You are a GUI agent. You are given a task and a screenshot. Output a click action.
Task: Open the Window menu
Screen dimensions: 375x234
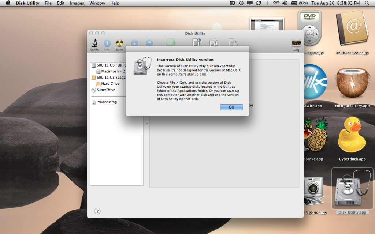[x=97, y=3]
